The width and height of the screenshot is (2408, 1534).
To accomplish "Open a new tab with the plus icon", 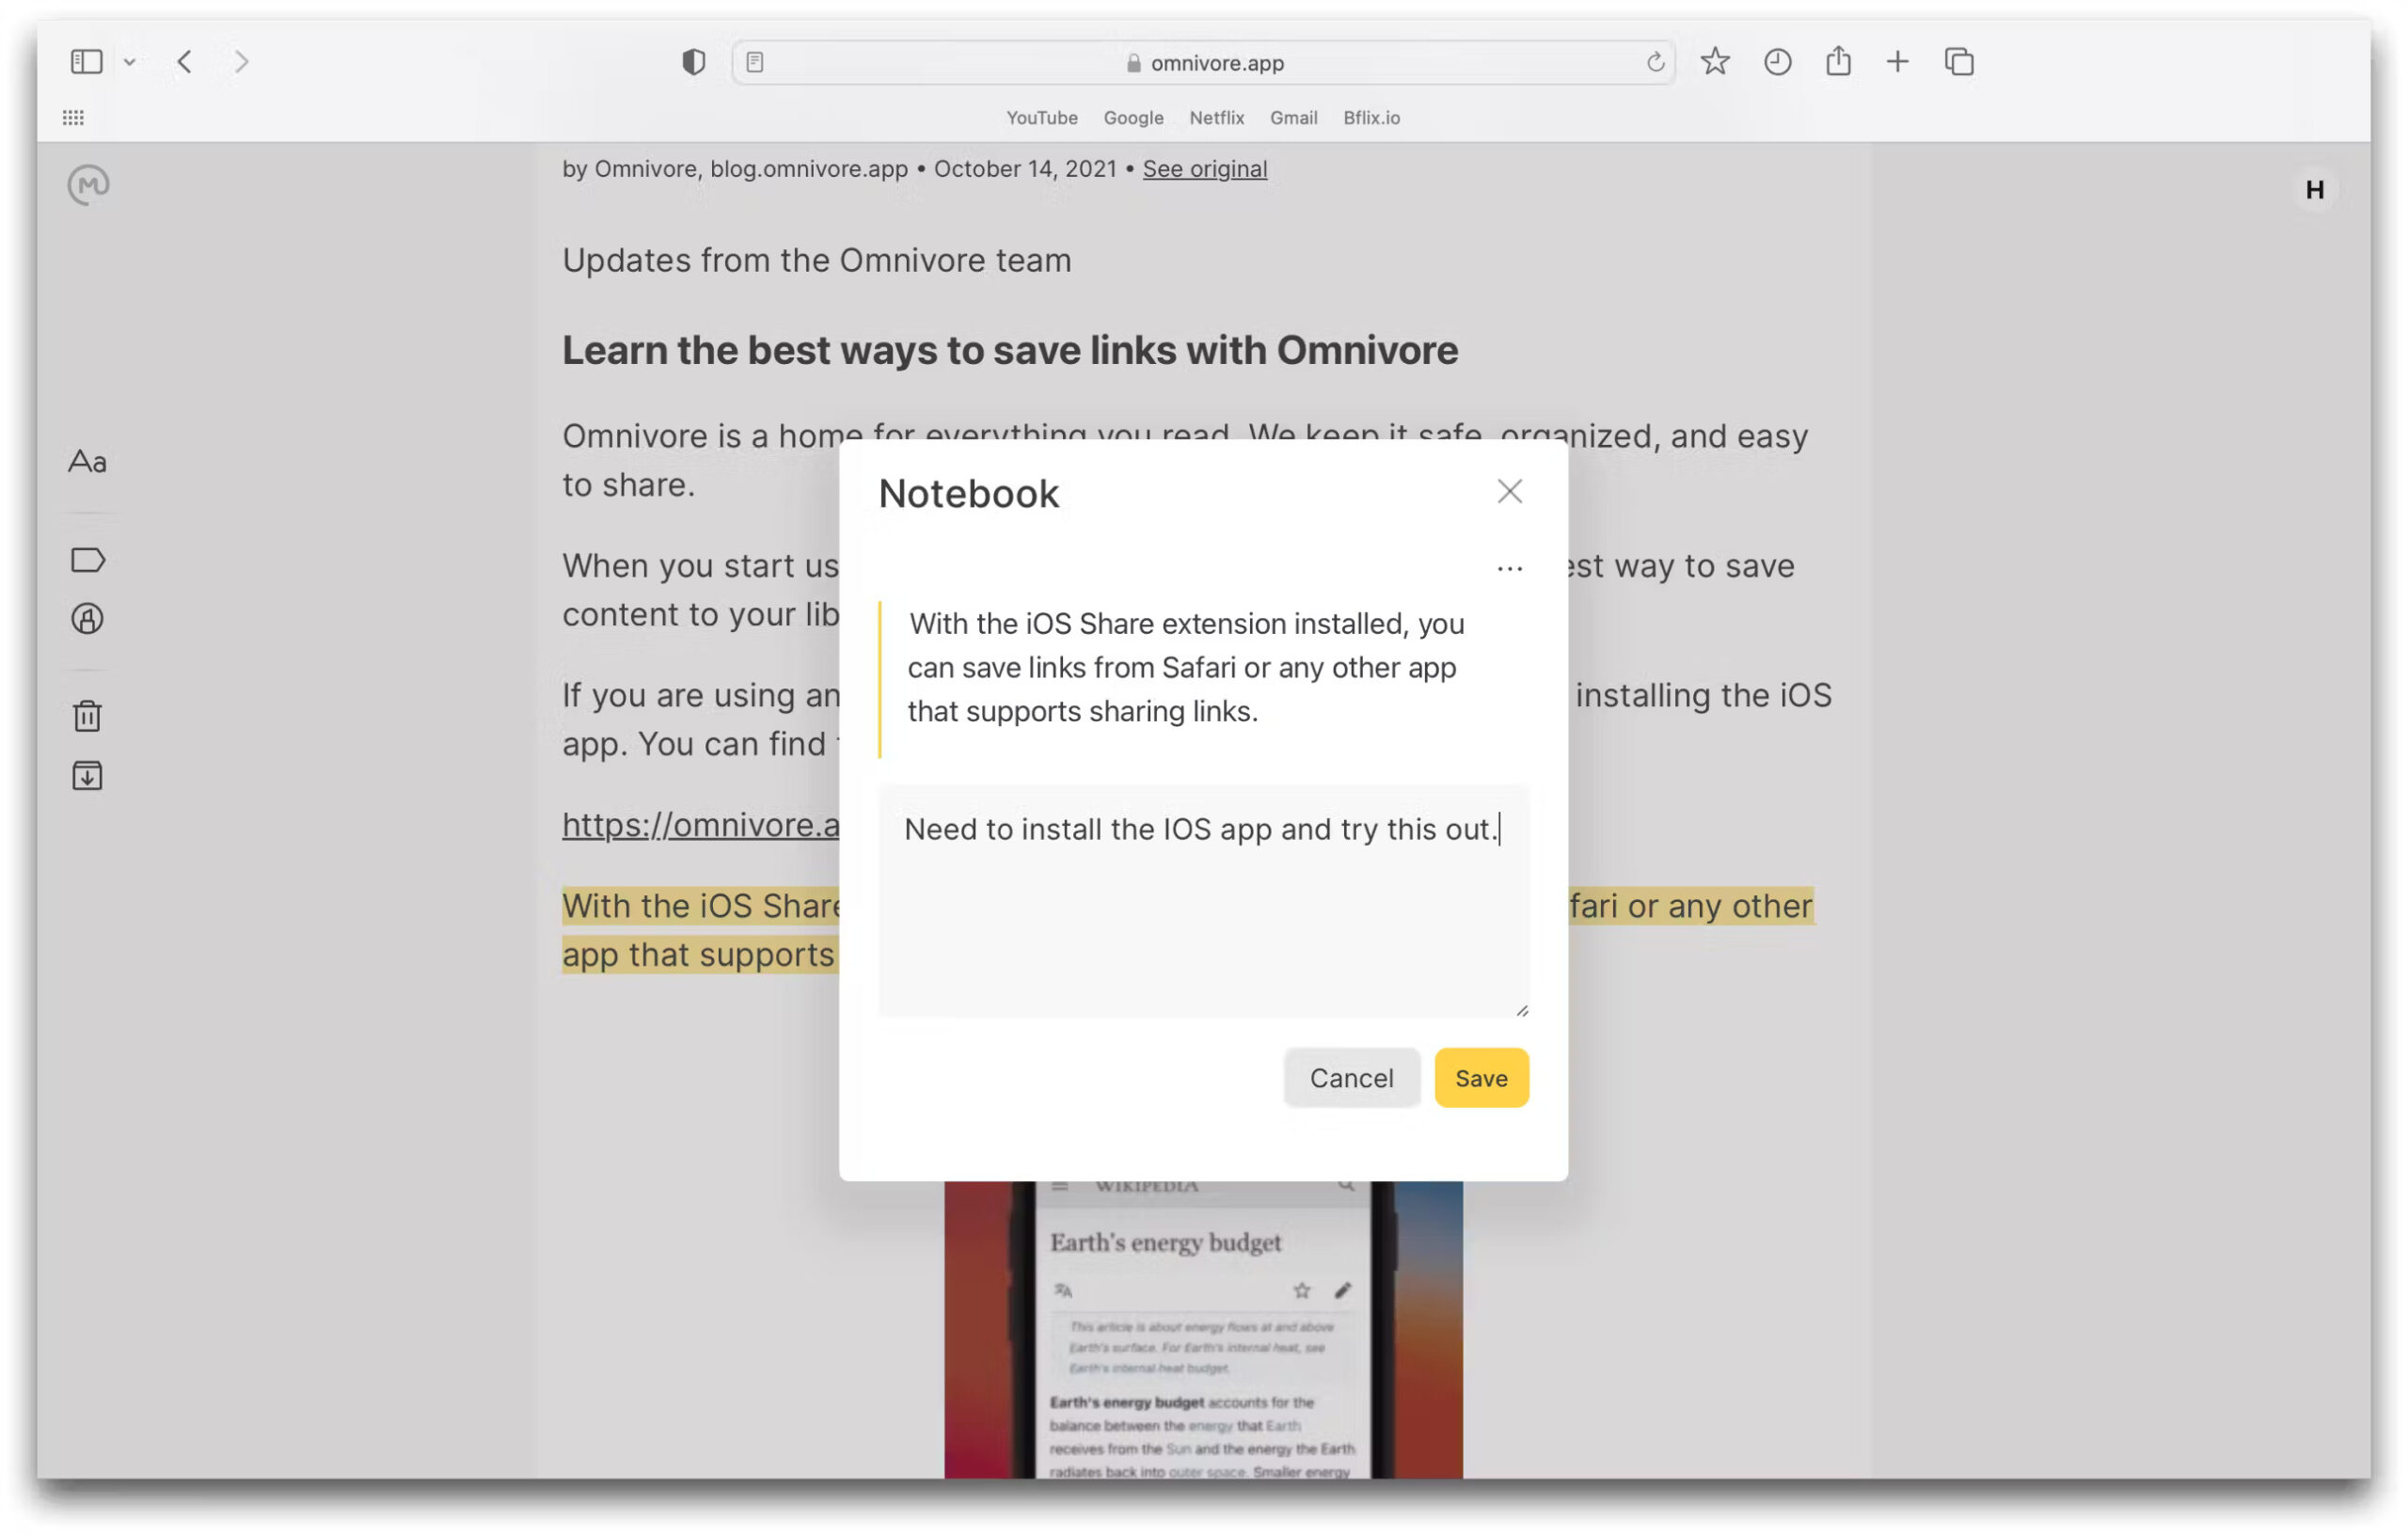I will click(1898, 62).
